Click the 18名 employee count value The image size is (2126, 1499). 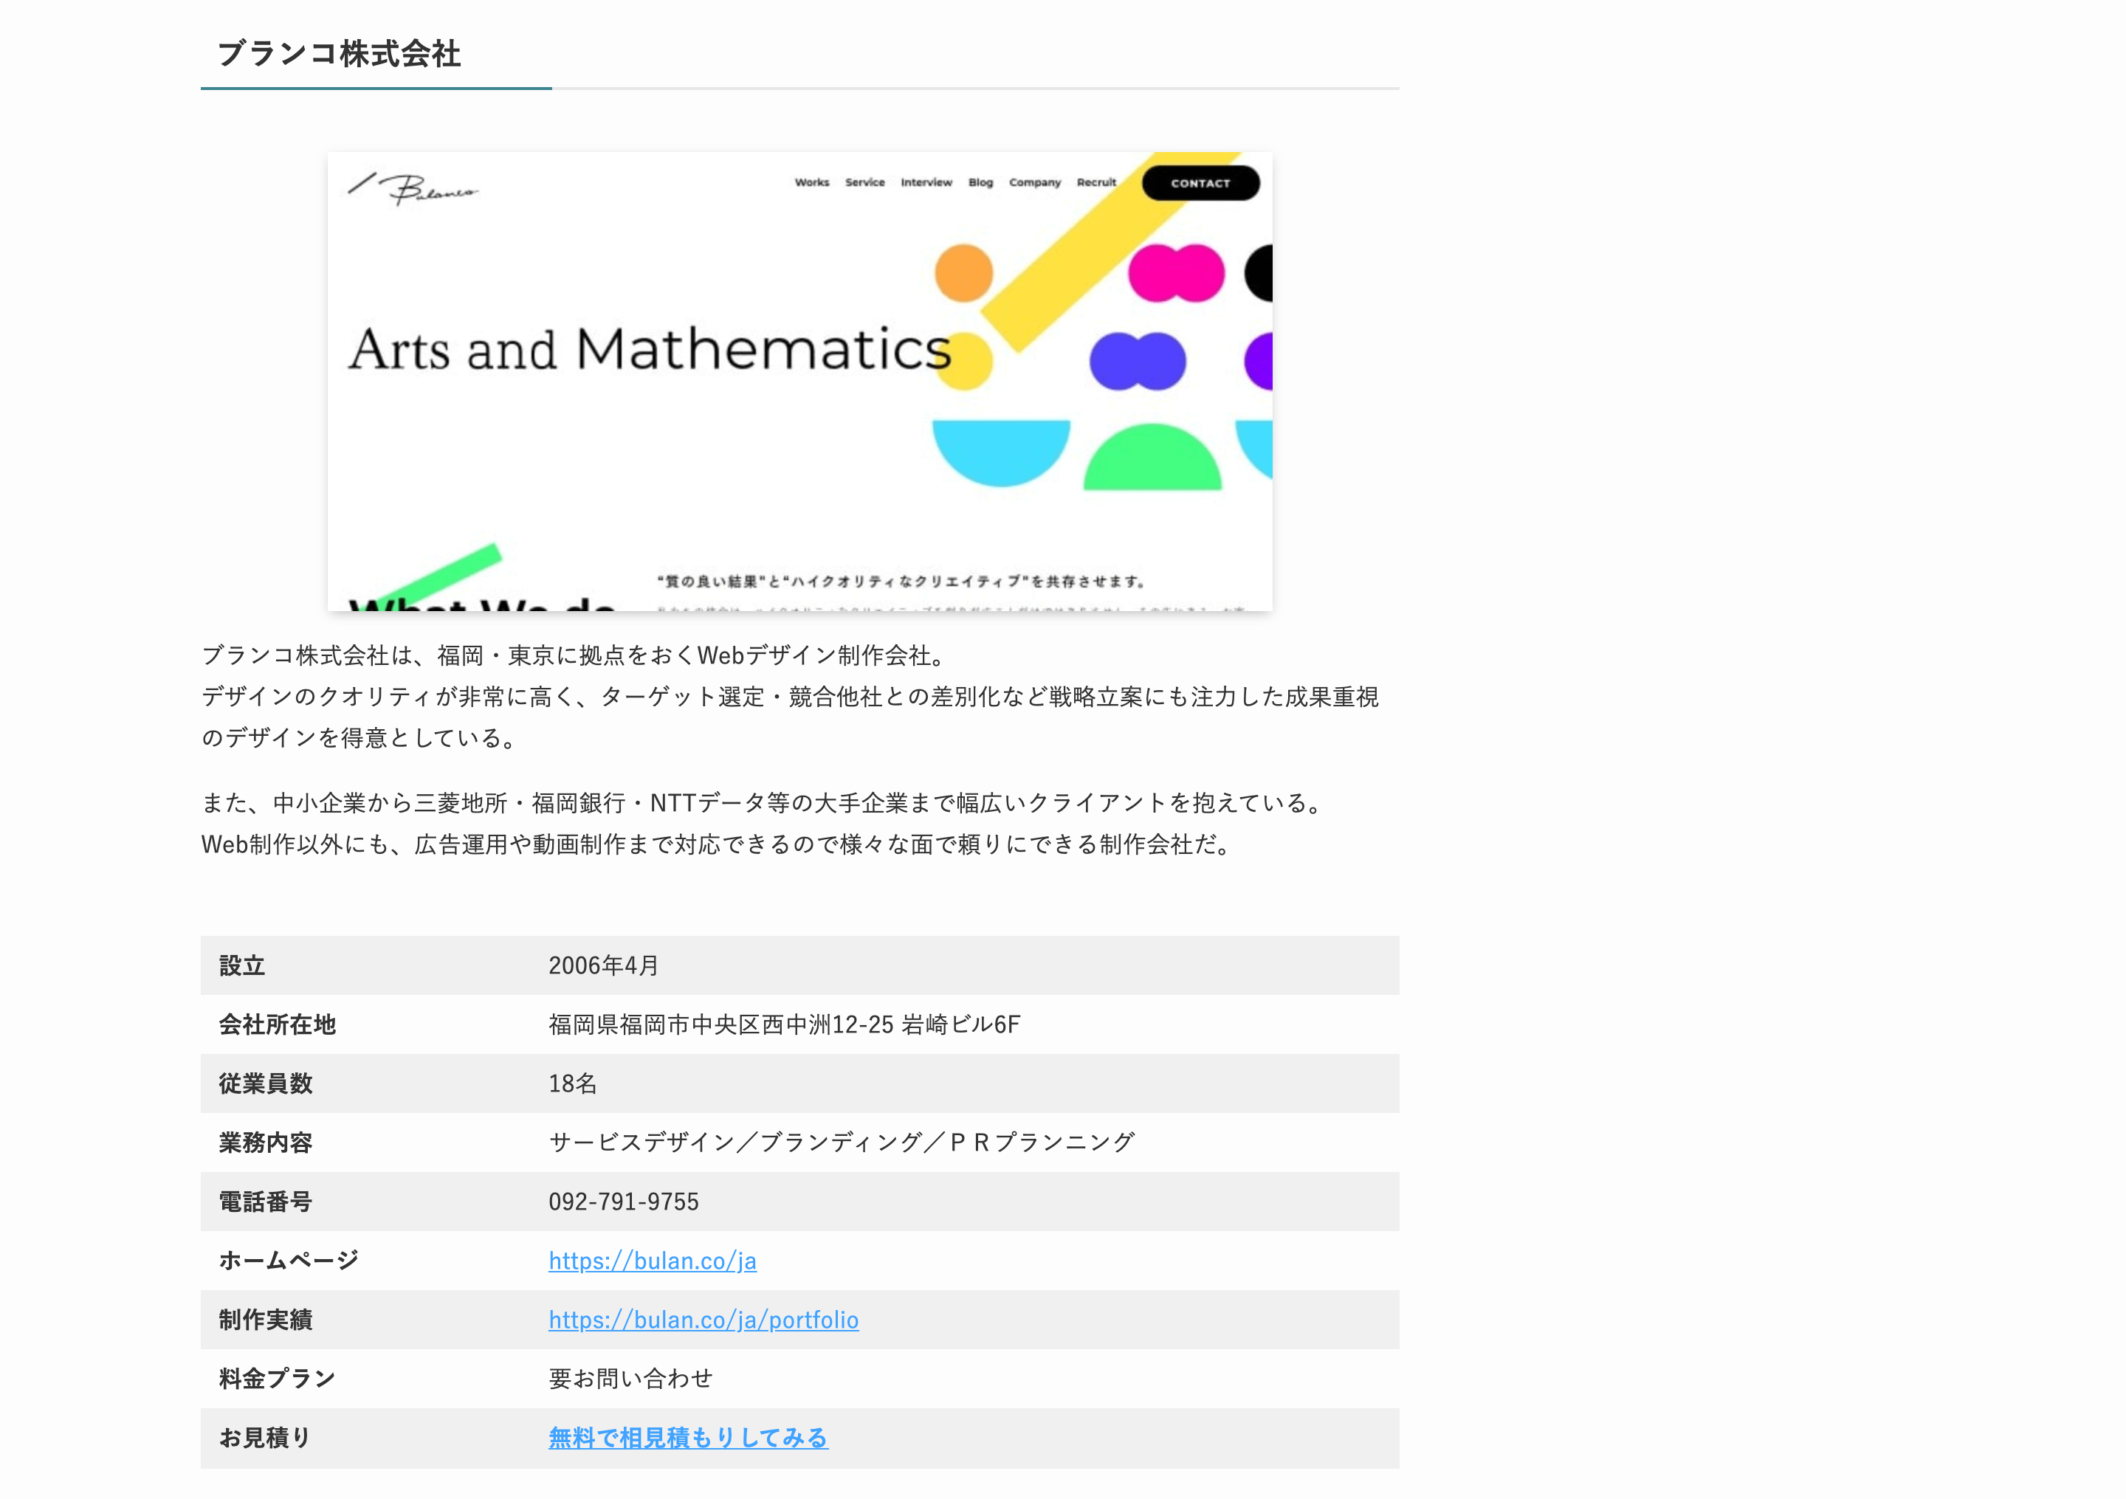click(x=572, y=1083)
